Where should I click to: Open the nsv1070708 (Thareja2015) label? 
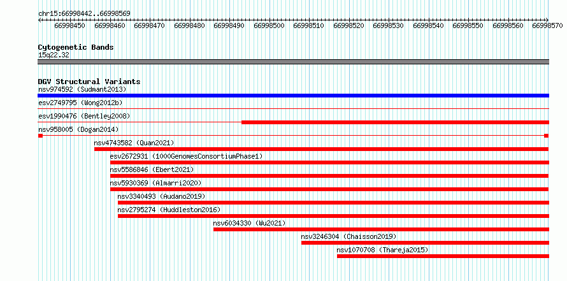(x=382, y=250)
